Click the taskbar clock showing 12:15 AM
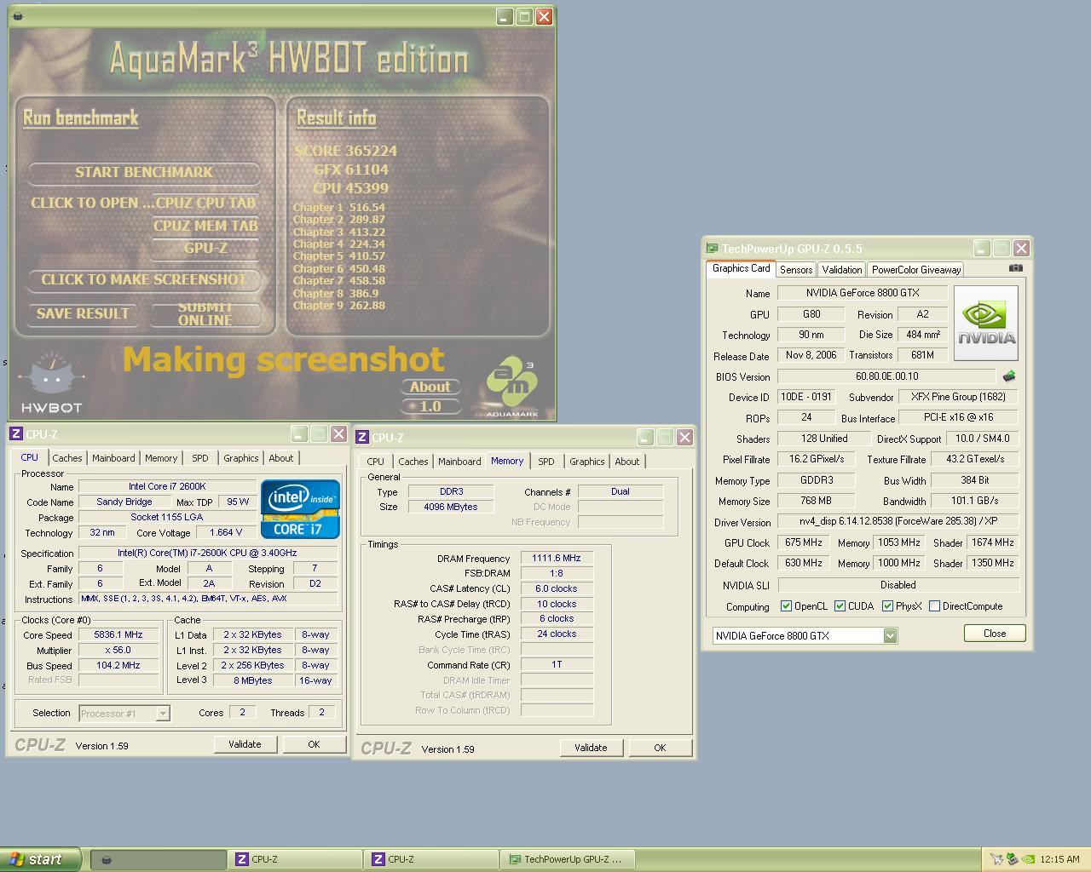 1060,859
